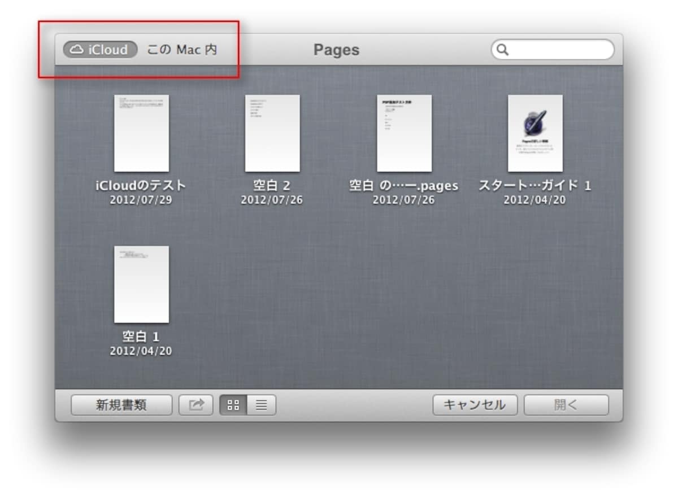Click the search field

tap(553, 50)
